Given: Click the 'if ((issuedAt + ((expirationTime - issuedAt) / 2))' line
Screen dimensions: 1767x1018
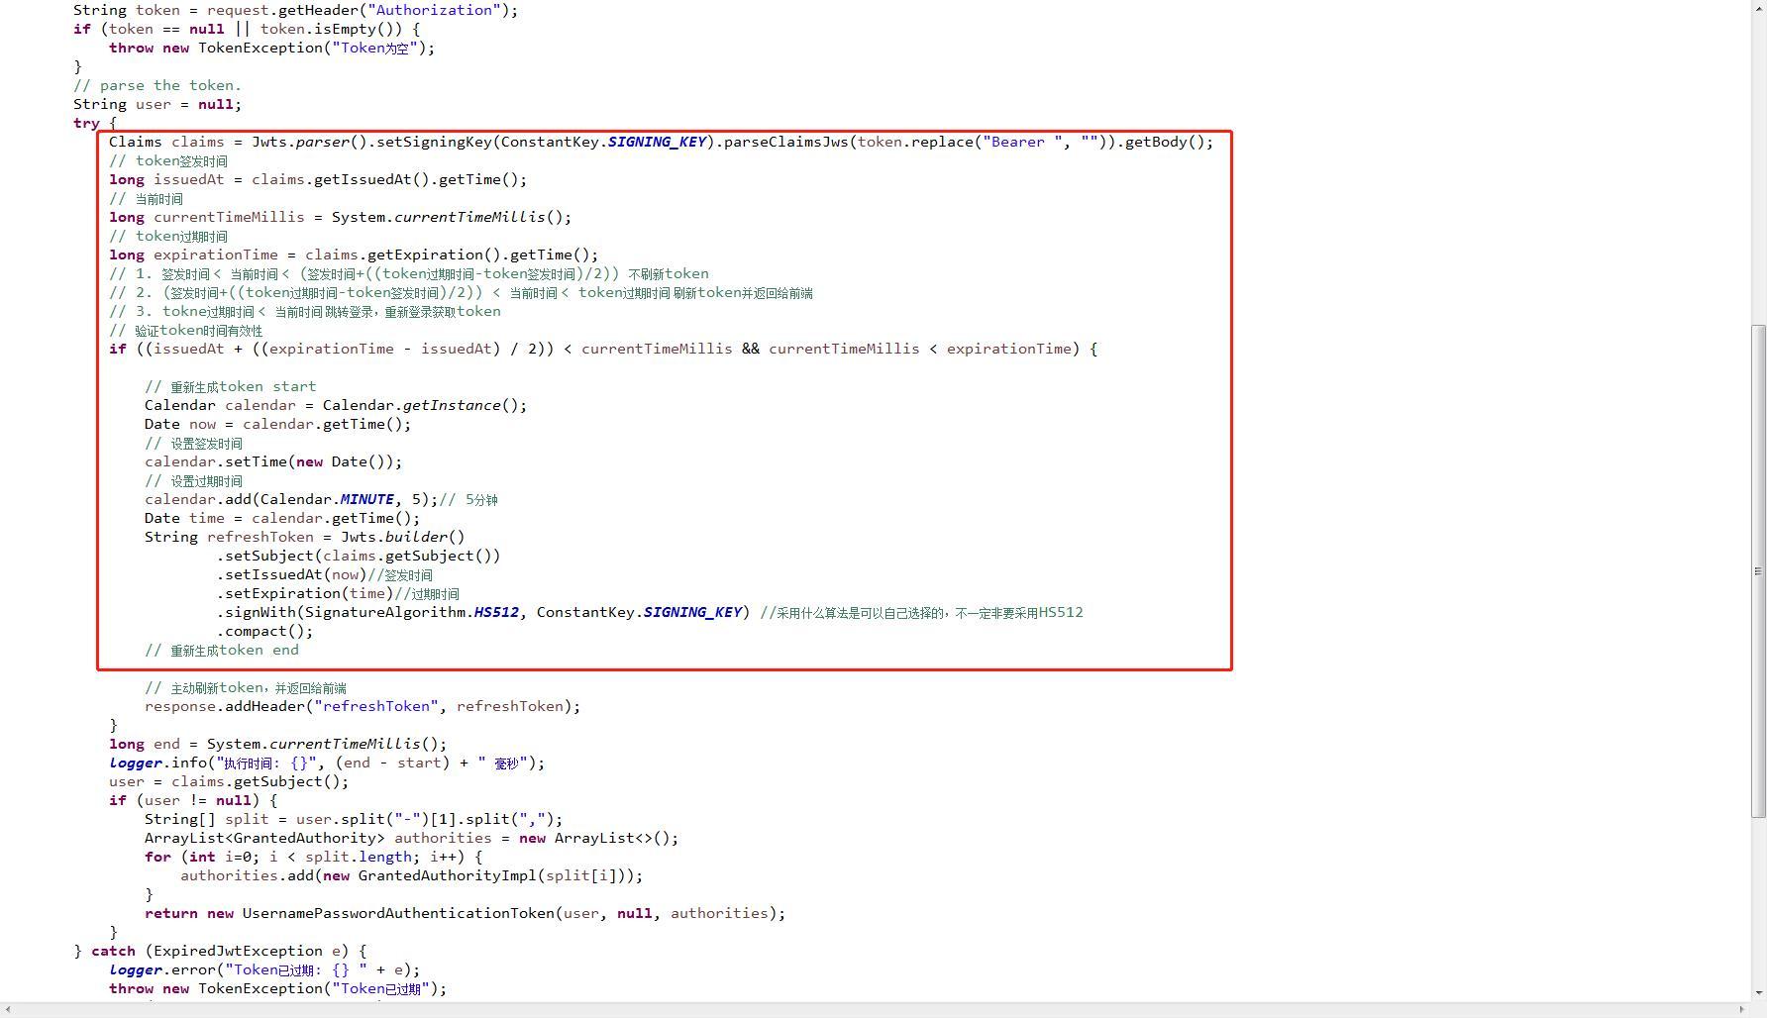Looking at the screenshot, I should click(603, 349).
